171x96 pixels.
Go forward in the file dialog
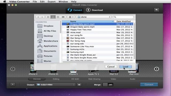pyautogui.click(x=42, y=17)
